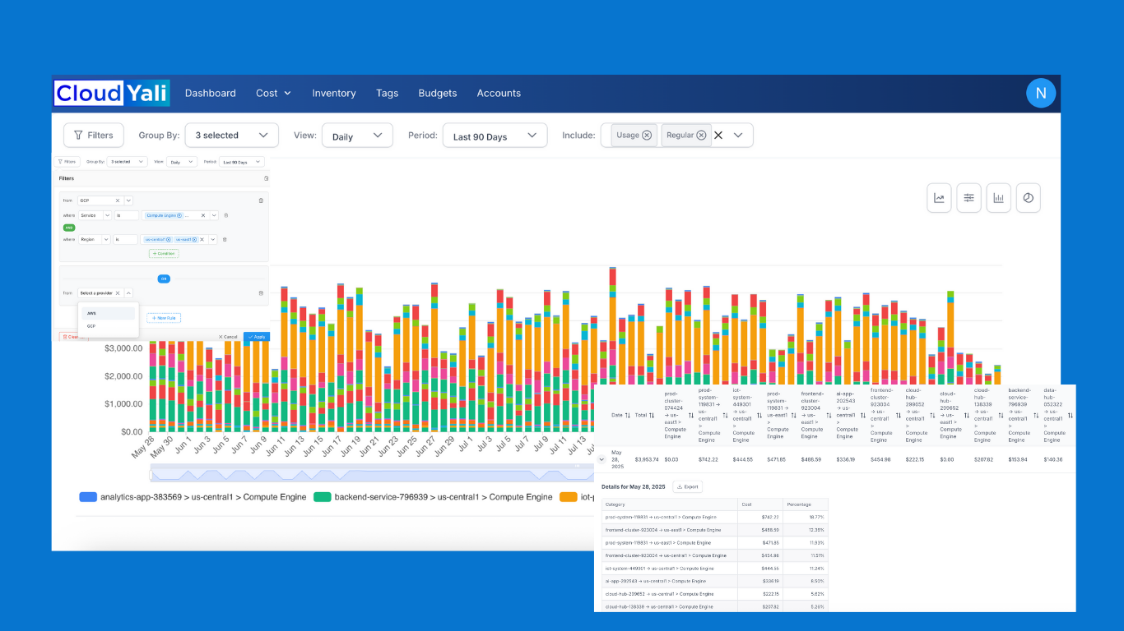This screenshot has width=1124, height=631.
Task: Open the line chart view icon
Action: click(939, 198)
